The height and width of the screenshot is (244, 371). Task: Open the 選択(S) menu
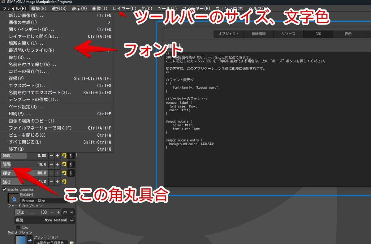(x=59, y=9)
